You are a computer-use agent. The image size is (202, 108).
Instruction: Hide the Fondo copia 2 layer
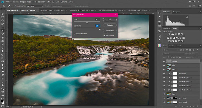[164, 102]
